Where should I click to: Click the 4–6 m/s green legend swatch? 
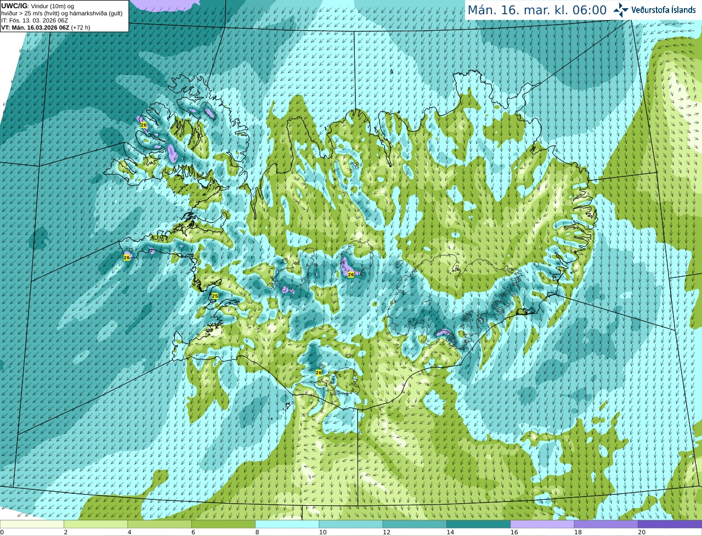(x=160, y=524)
